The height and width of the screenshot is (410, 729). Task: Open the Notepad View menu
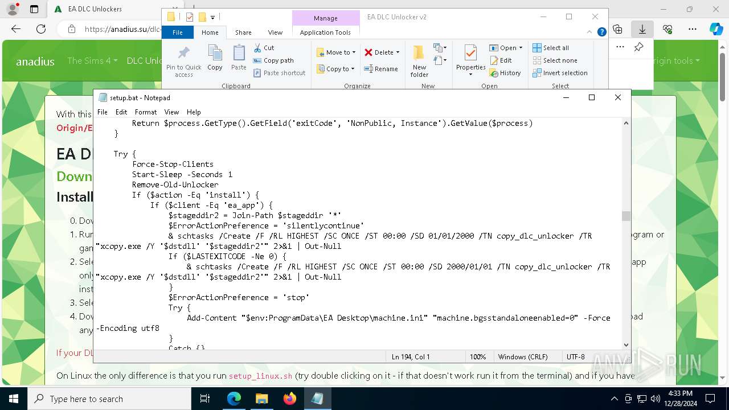coord(171,112)
